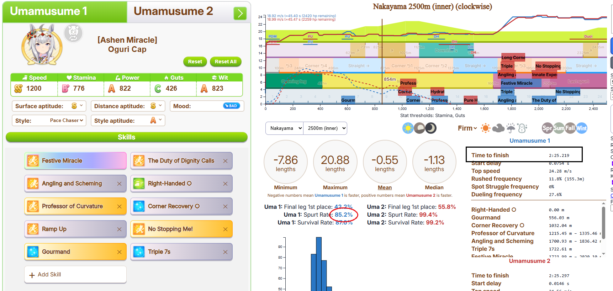This screenshot has height=291, width=613.
Task: Set weather to cloudy
Action: [x=498, y=128]
